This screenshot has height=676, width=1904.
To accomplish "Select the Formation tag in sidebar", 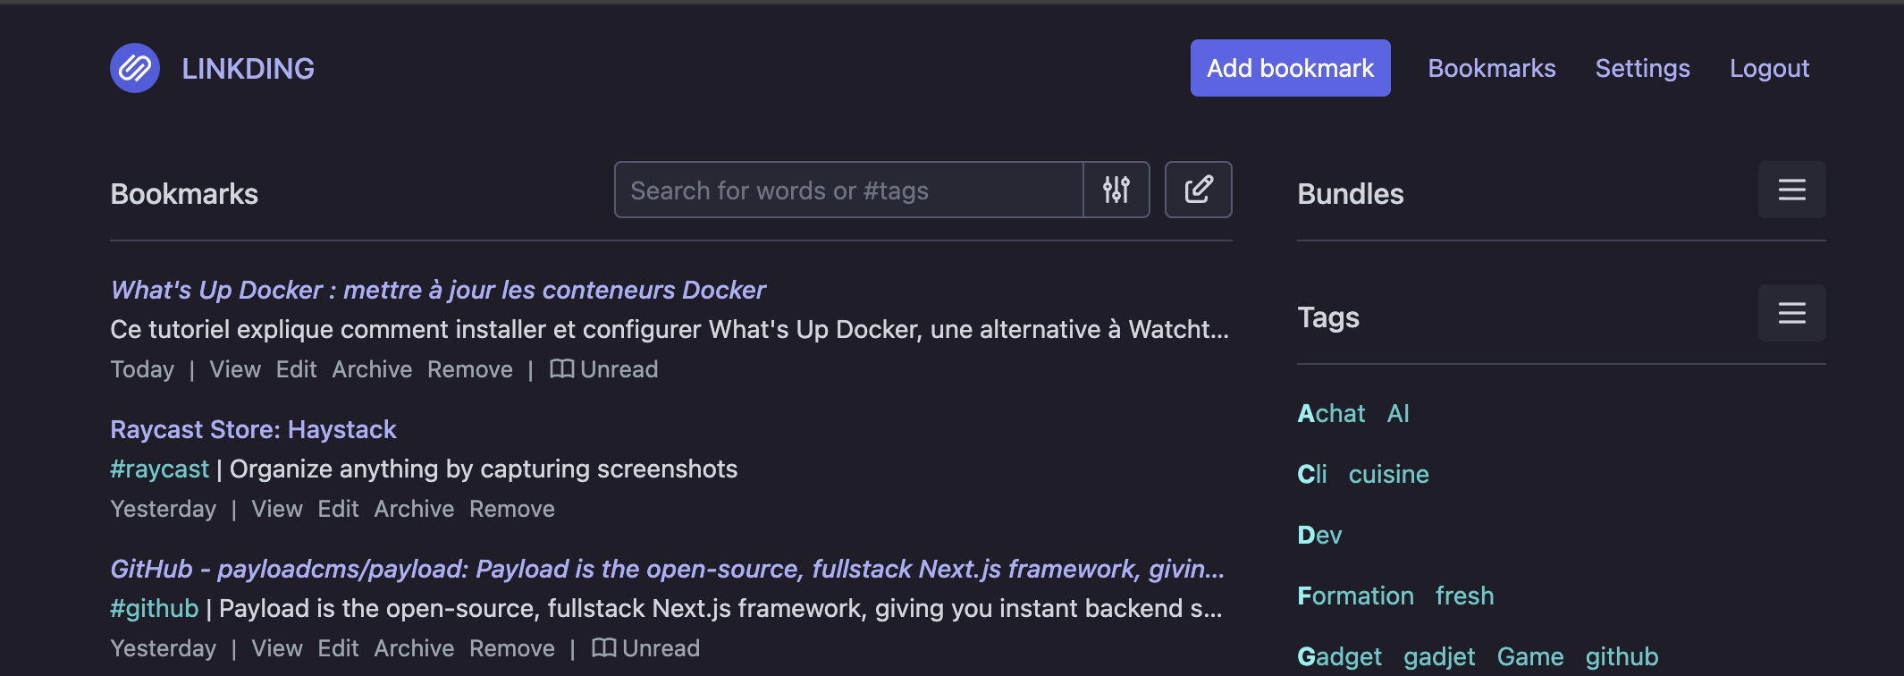I will [1355, 596].
